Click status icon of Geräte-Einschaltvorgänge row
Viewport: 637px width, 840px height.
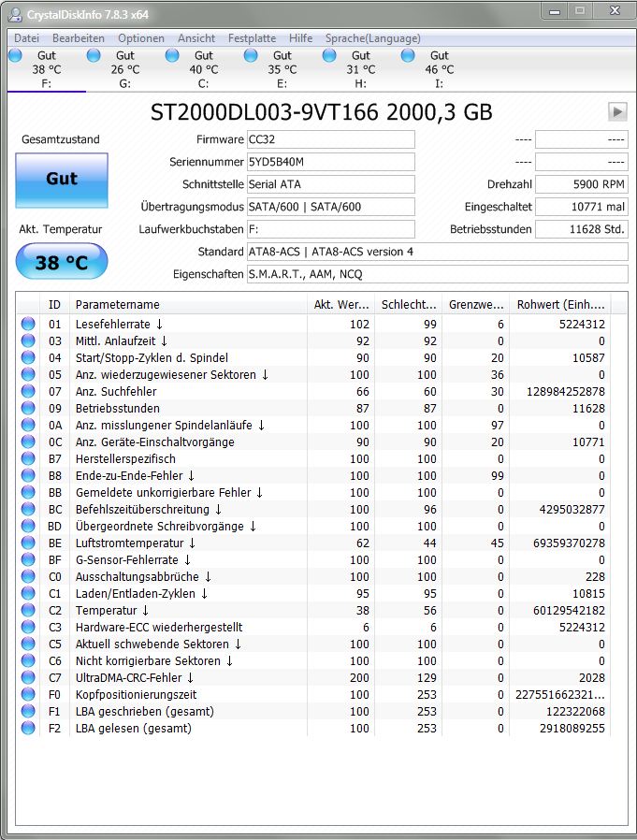pyautogui.click(x=28, y=442)
